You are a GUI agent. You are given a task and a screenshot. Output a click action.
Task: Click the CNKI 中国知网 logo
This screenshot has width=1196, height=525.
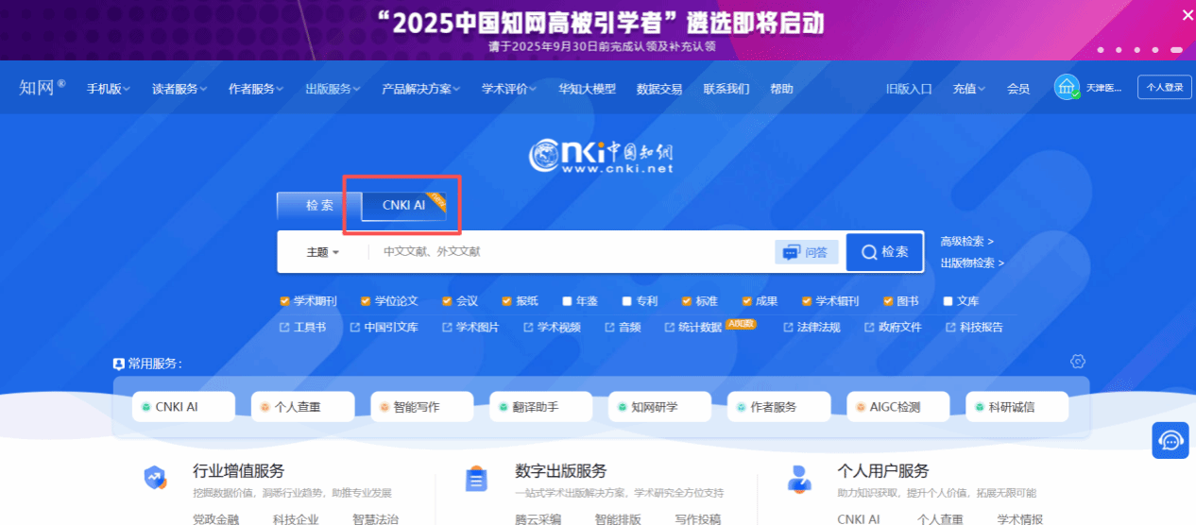pos(601,156)
